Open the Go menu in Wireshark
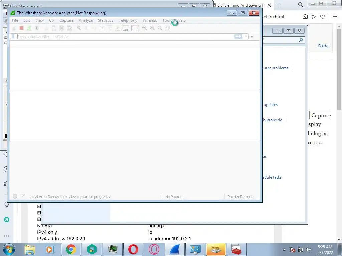Screen dimensions: 342x256 [x=51, y=20]
